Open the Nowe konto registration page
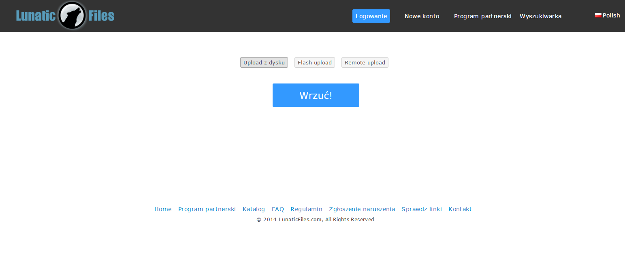 tap(422, 16)
